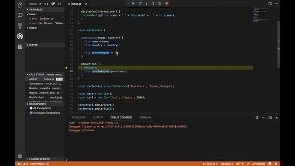The image size is (295, 166).
Task: Stop the debug session
Action: point(166,3)
